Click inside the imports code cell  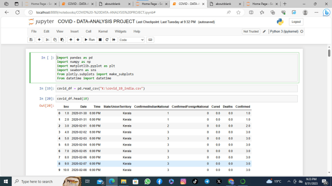click(177, 68)
